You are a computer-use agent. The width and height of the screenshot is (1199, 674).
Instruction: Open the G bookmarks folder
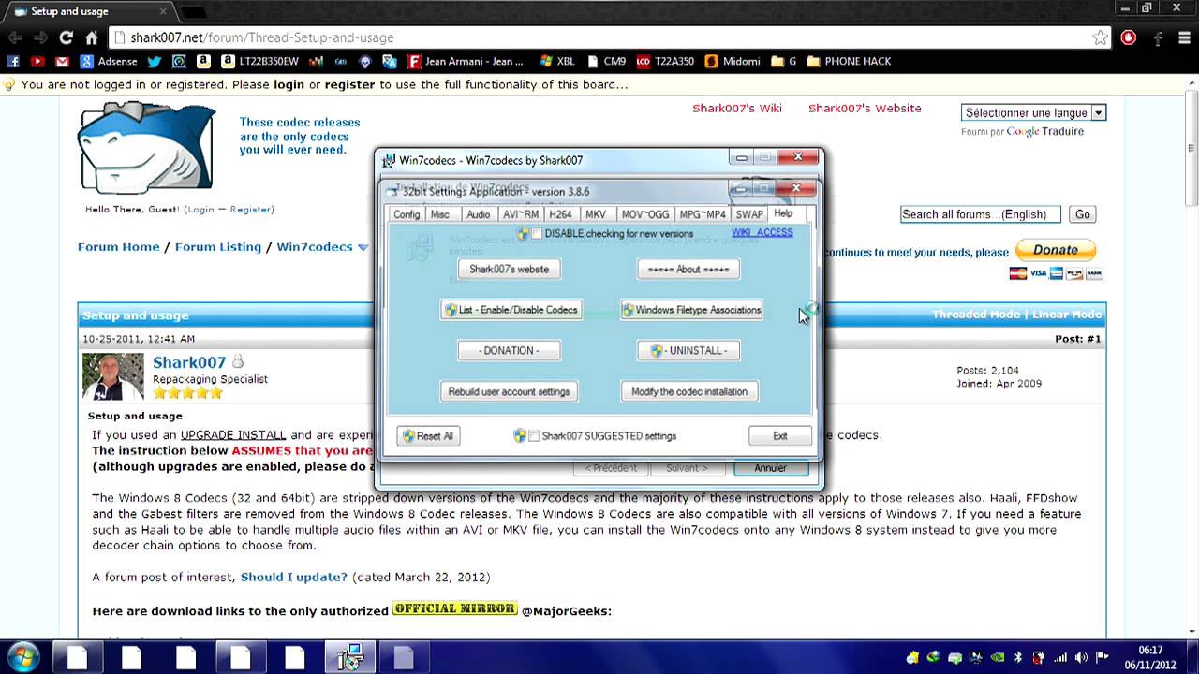784,61
